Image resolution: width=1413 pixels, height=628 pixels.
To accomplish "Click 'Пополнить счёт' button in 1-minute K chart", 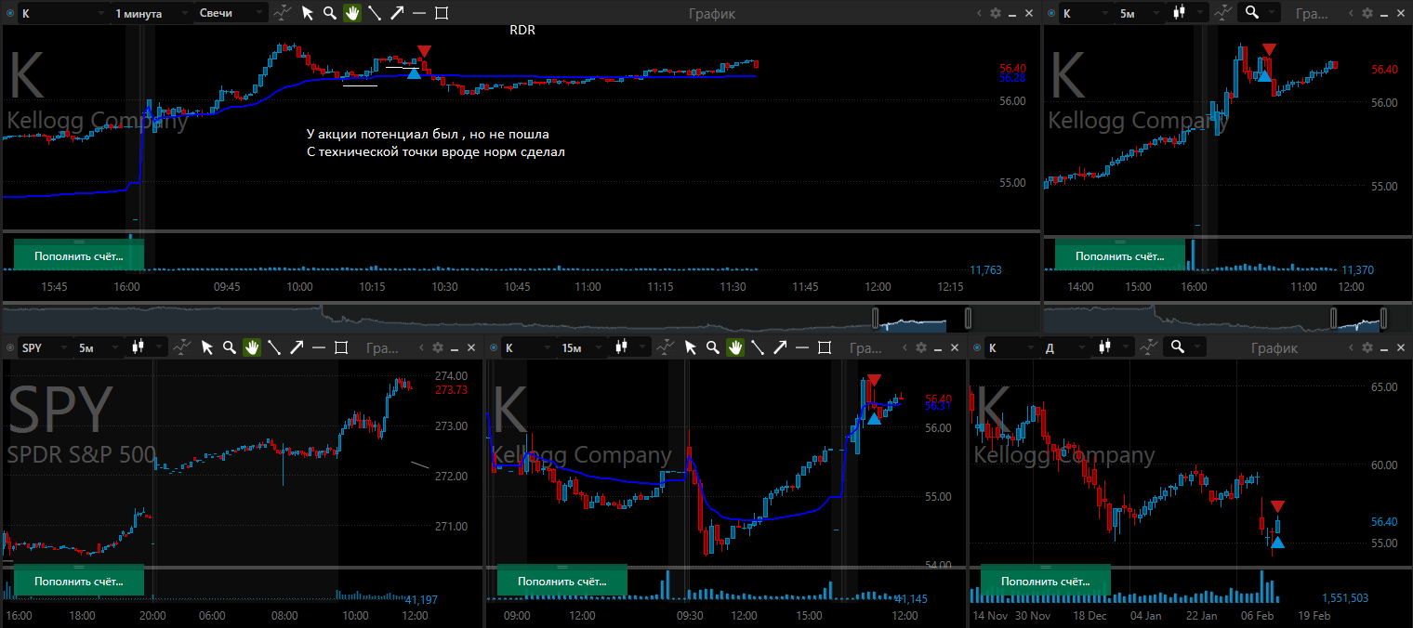I will [79, 255].
